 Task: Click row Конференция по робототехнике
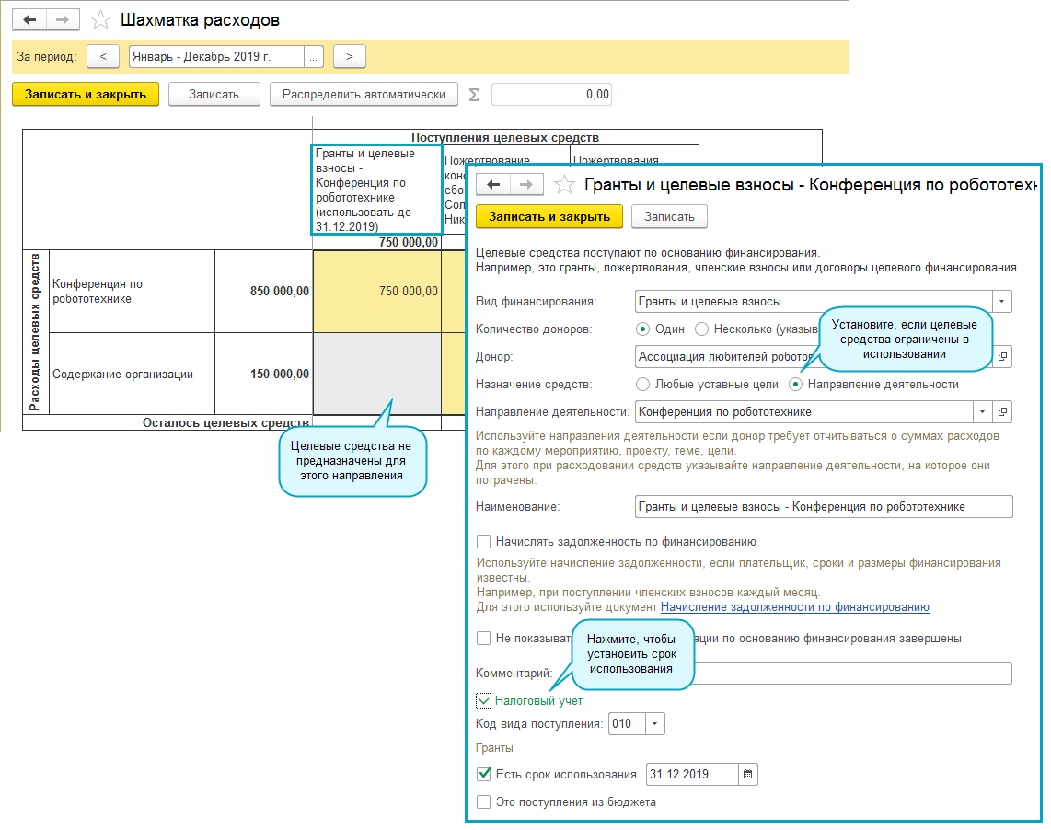click(132, 291)
